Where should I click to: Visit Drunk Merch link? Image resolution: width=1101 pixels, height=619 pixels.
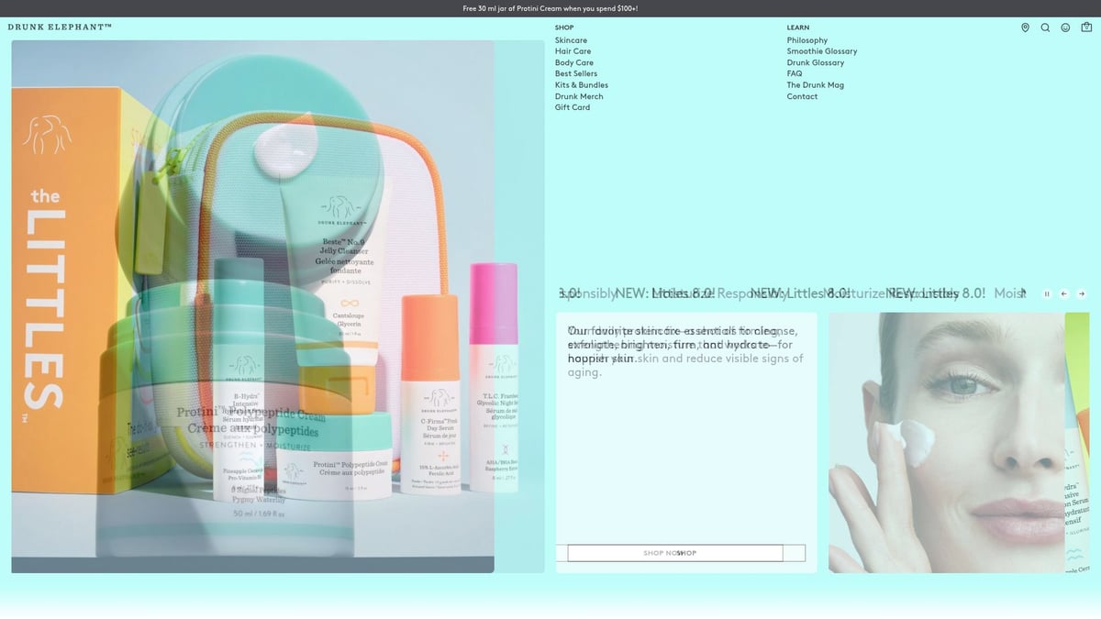[x=579, y=96]
